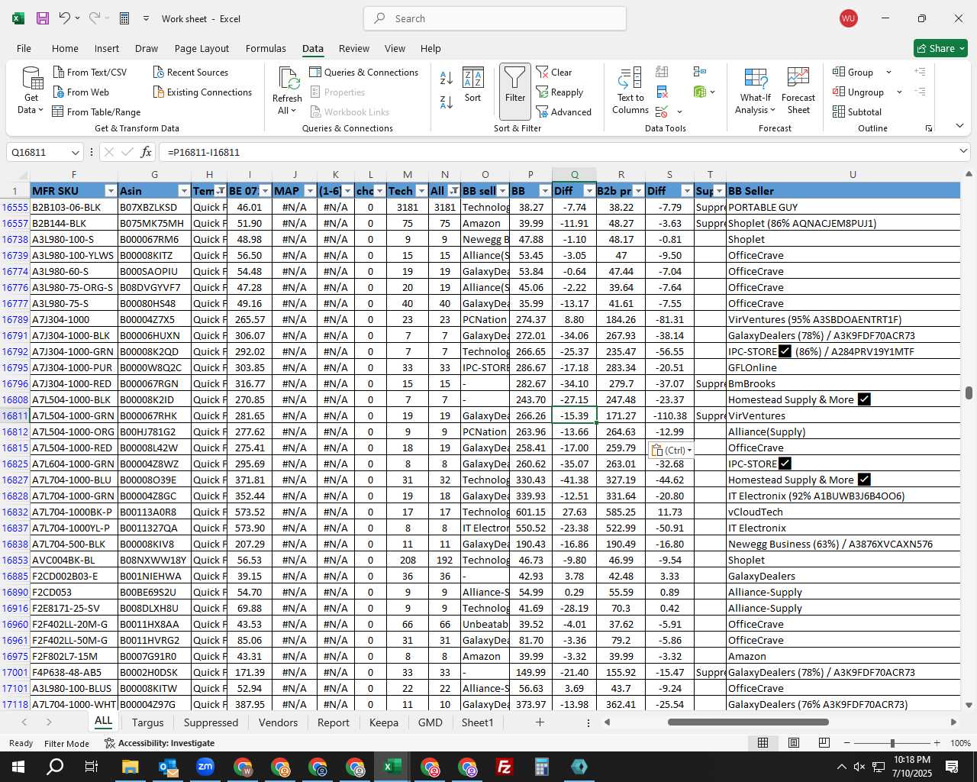Open What-If Analysis menu

(x=755, y=91)
